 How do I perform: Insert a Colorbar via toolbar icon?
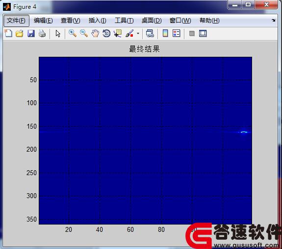165,33
